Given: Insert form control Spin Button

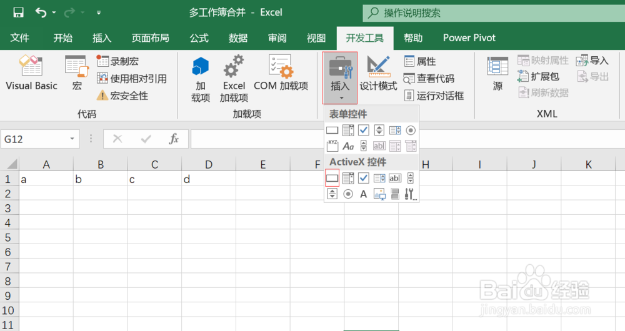Looking at the screenshot, I should coord(379,131).
